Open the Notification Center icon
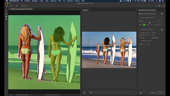Screen dimensions: 170x96 point(163,1)
